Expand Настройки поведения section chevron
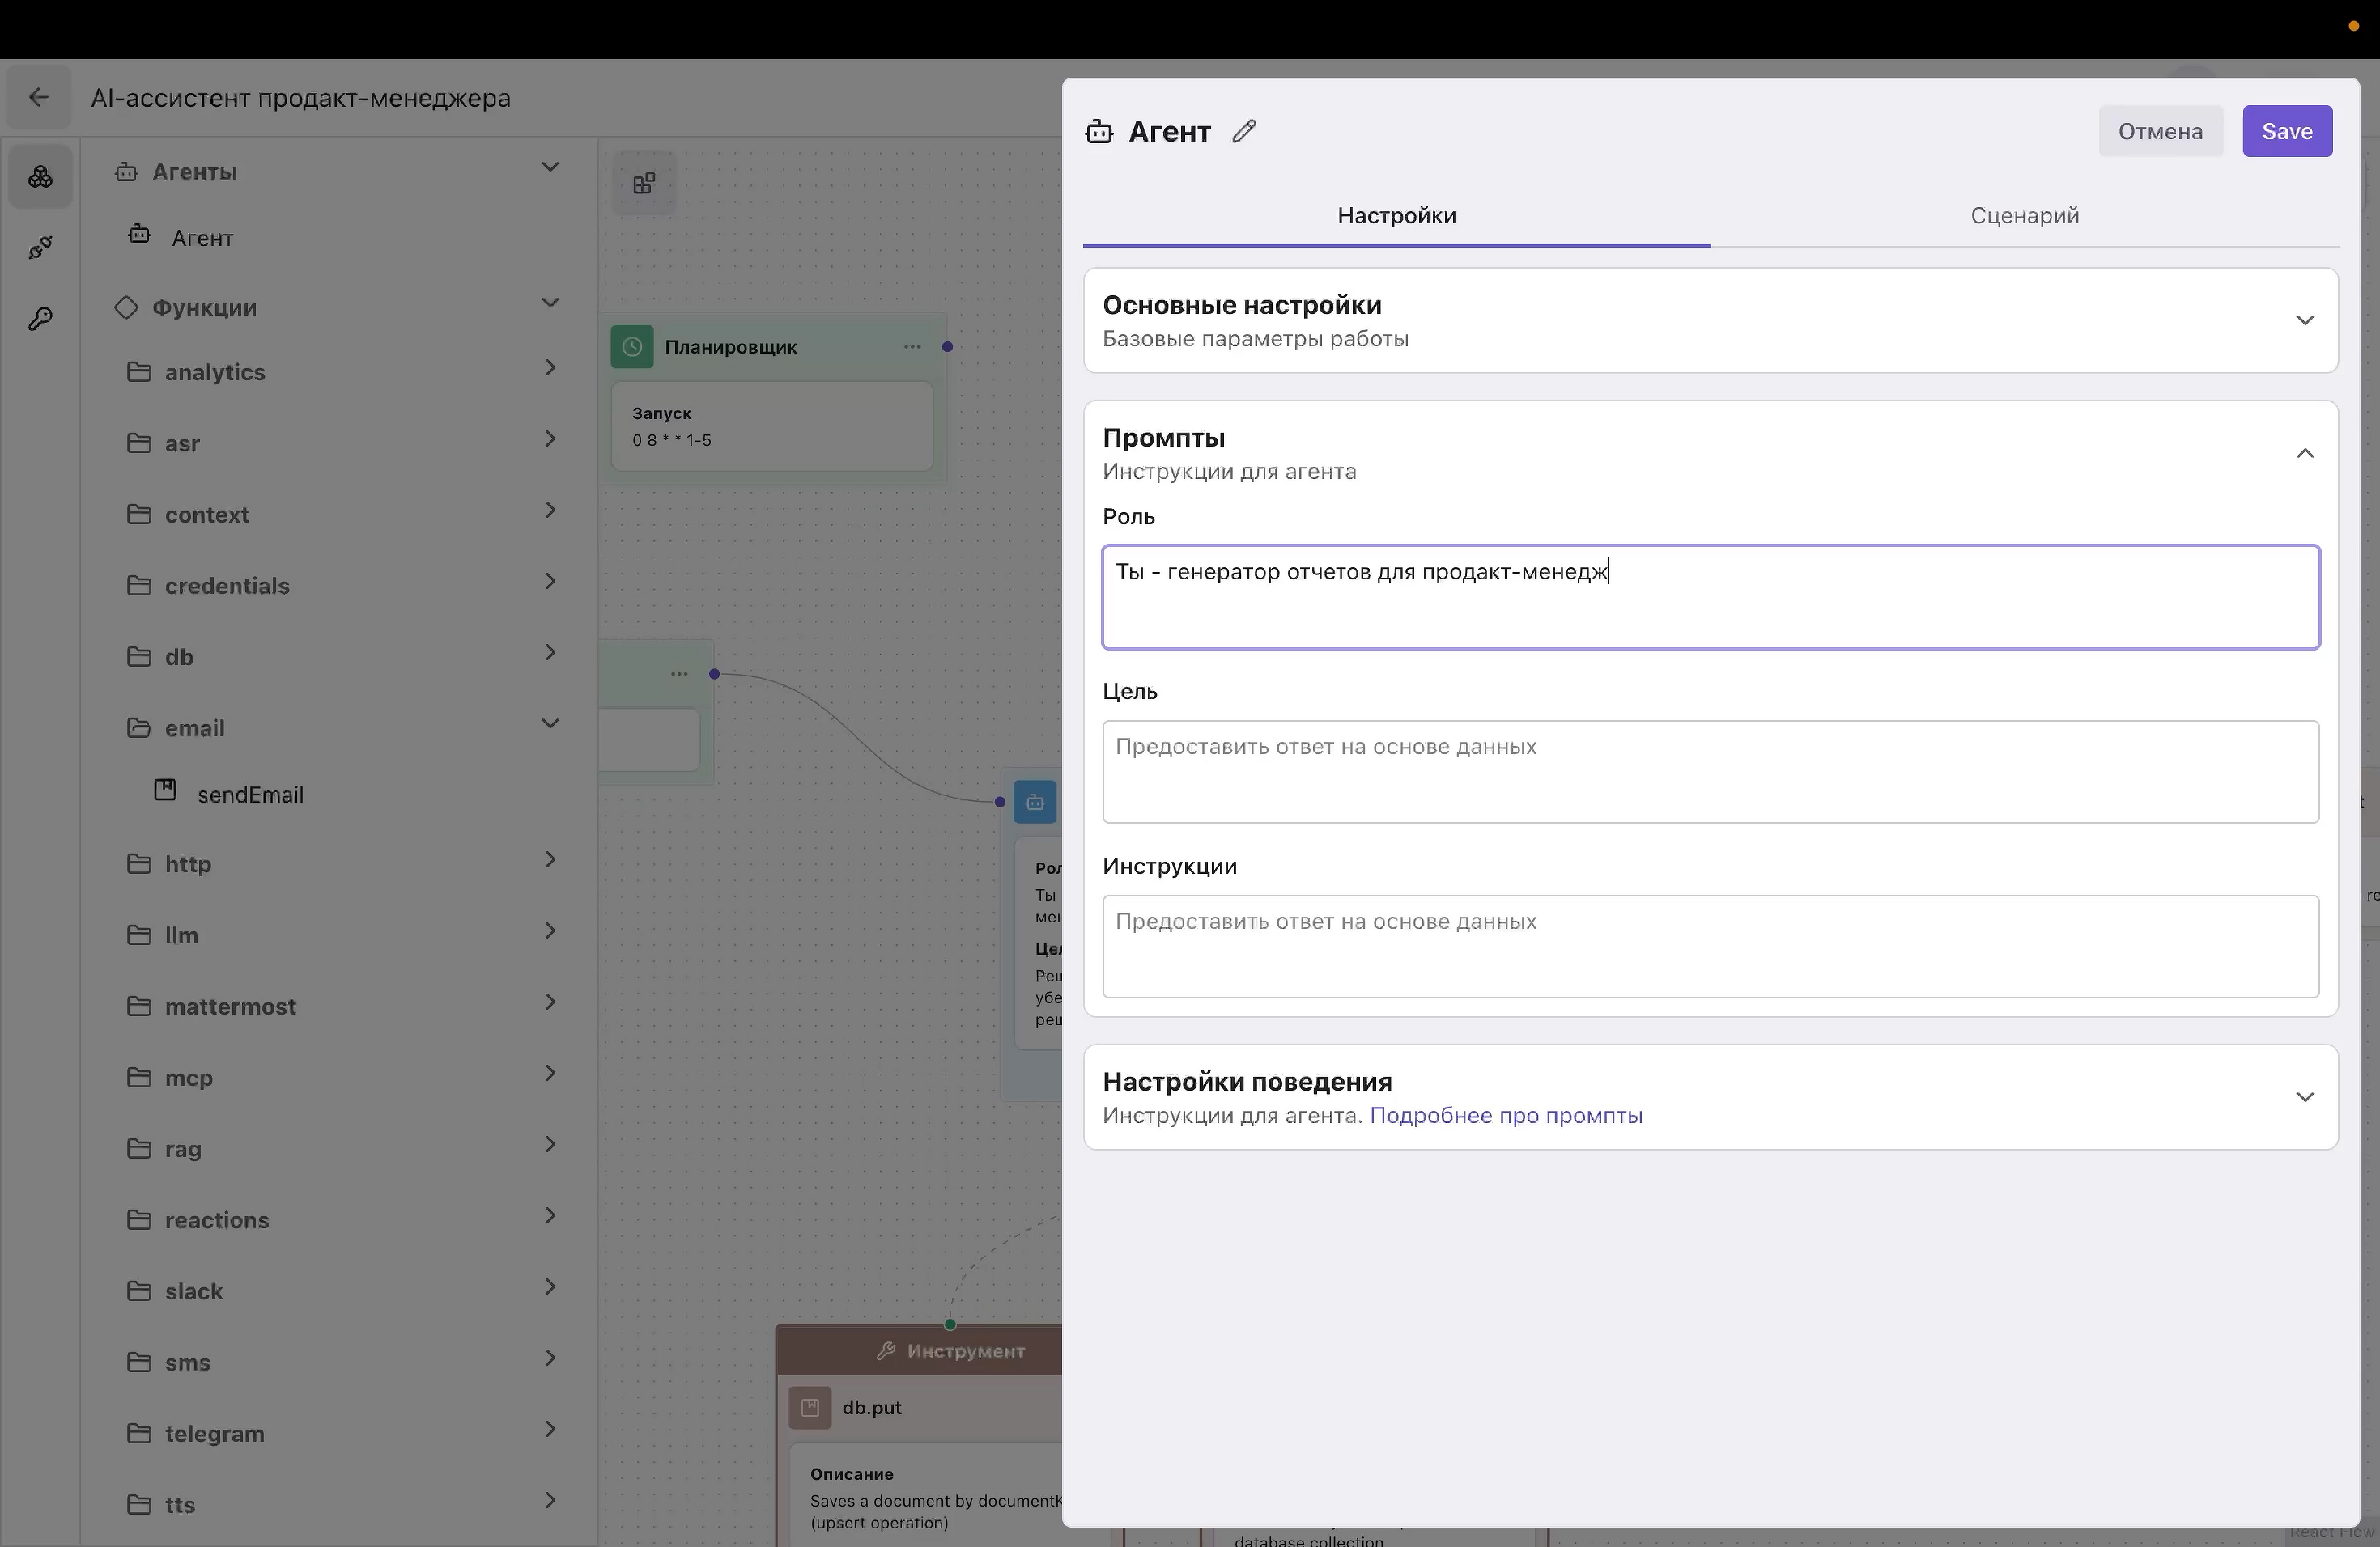The height and width of the screenshot is (1547, 2380). 2305,1097
